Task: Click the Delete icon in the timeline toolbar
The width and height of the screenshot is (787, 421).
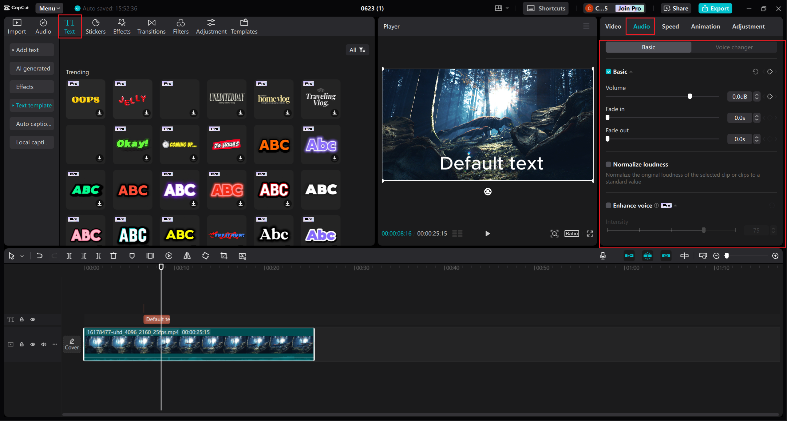Action: 113,256
